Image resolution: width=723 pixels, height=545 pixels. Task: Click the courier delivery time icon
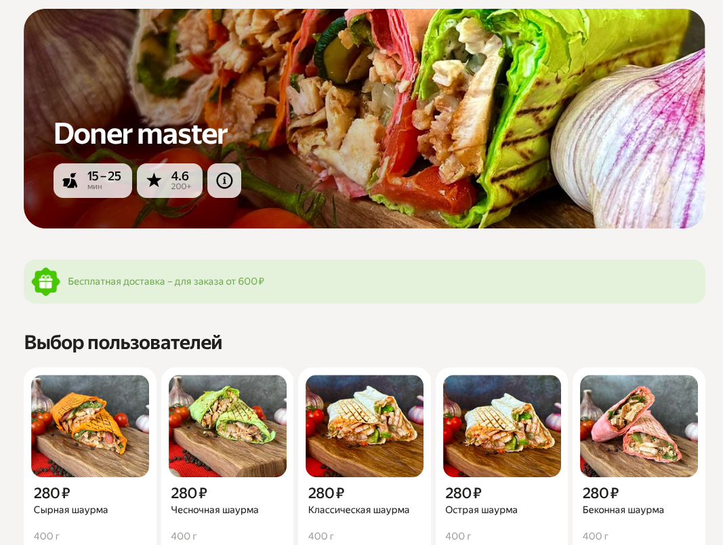70,180
